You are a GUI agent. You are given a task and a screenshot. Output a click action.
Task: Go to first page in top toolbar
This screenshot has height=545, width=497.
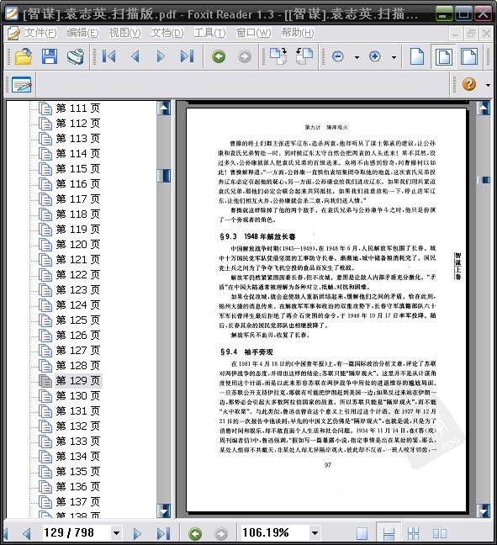108,56
